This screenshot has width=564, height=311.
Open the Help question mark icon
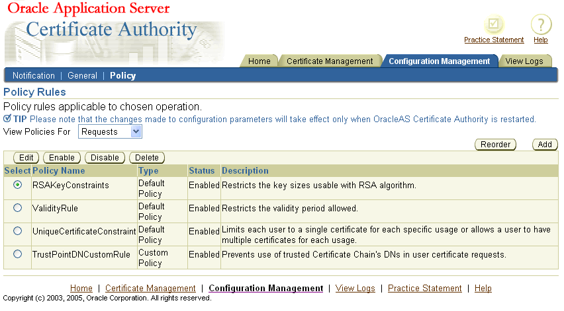pyautogui.click(x=541, y=24)
